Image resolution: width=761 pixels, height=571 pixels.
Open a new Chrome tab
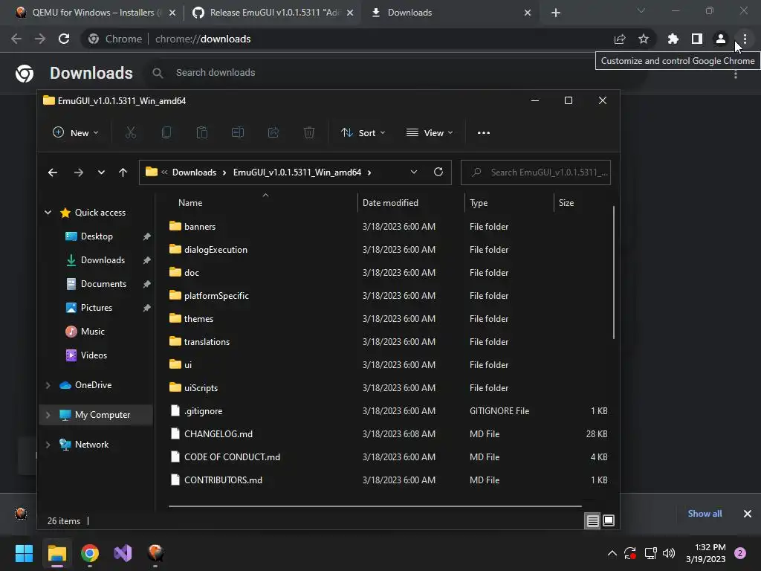[556, 13]
